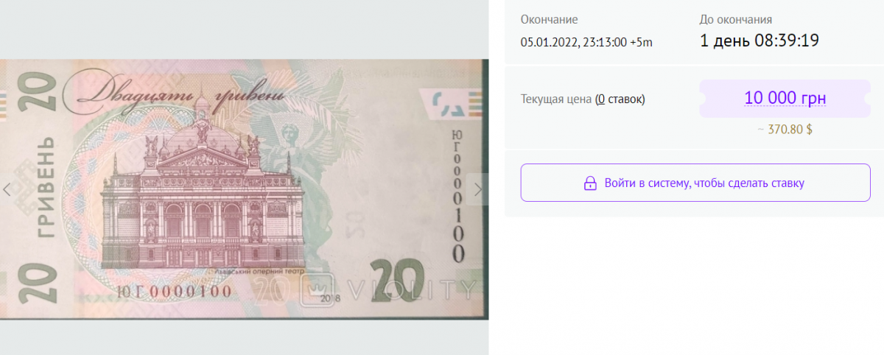Viewport: 884px width, 355px height.
Task: Advance to the next lot photo
Action: tap(478, 190)
